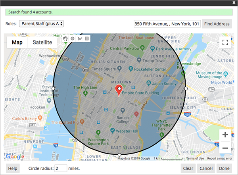Click the Done button

pos(224,168)
